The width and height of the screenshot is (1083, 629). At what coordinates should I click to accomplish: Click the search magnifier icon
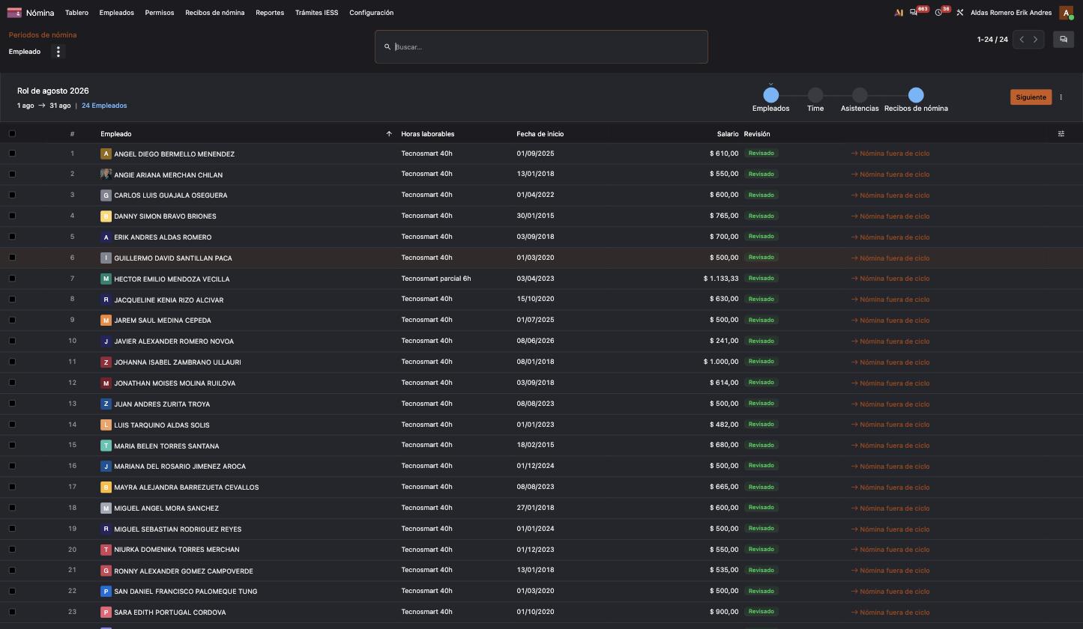[x=387, y=47]
